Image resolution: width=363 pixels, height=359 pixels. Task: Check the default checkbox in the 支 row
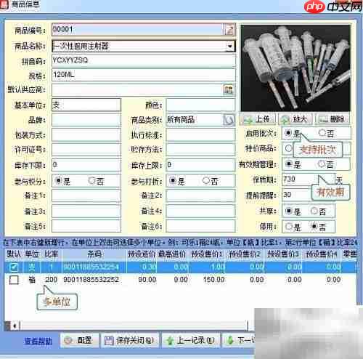click(14, 267)
